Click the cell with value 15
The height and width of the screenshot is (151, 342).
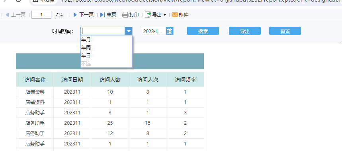pos(148,123)
